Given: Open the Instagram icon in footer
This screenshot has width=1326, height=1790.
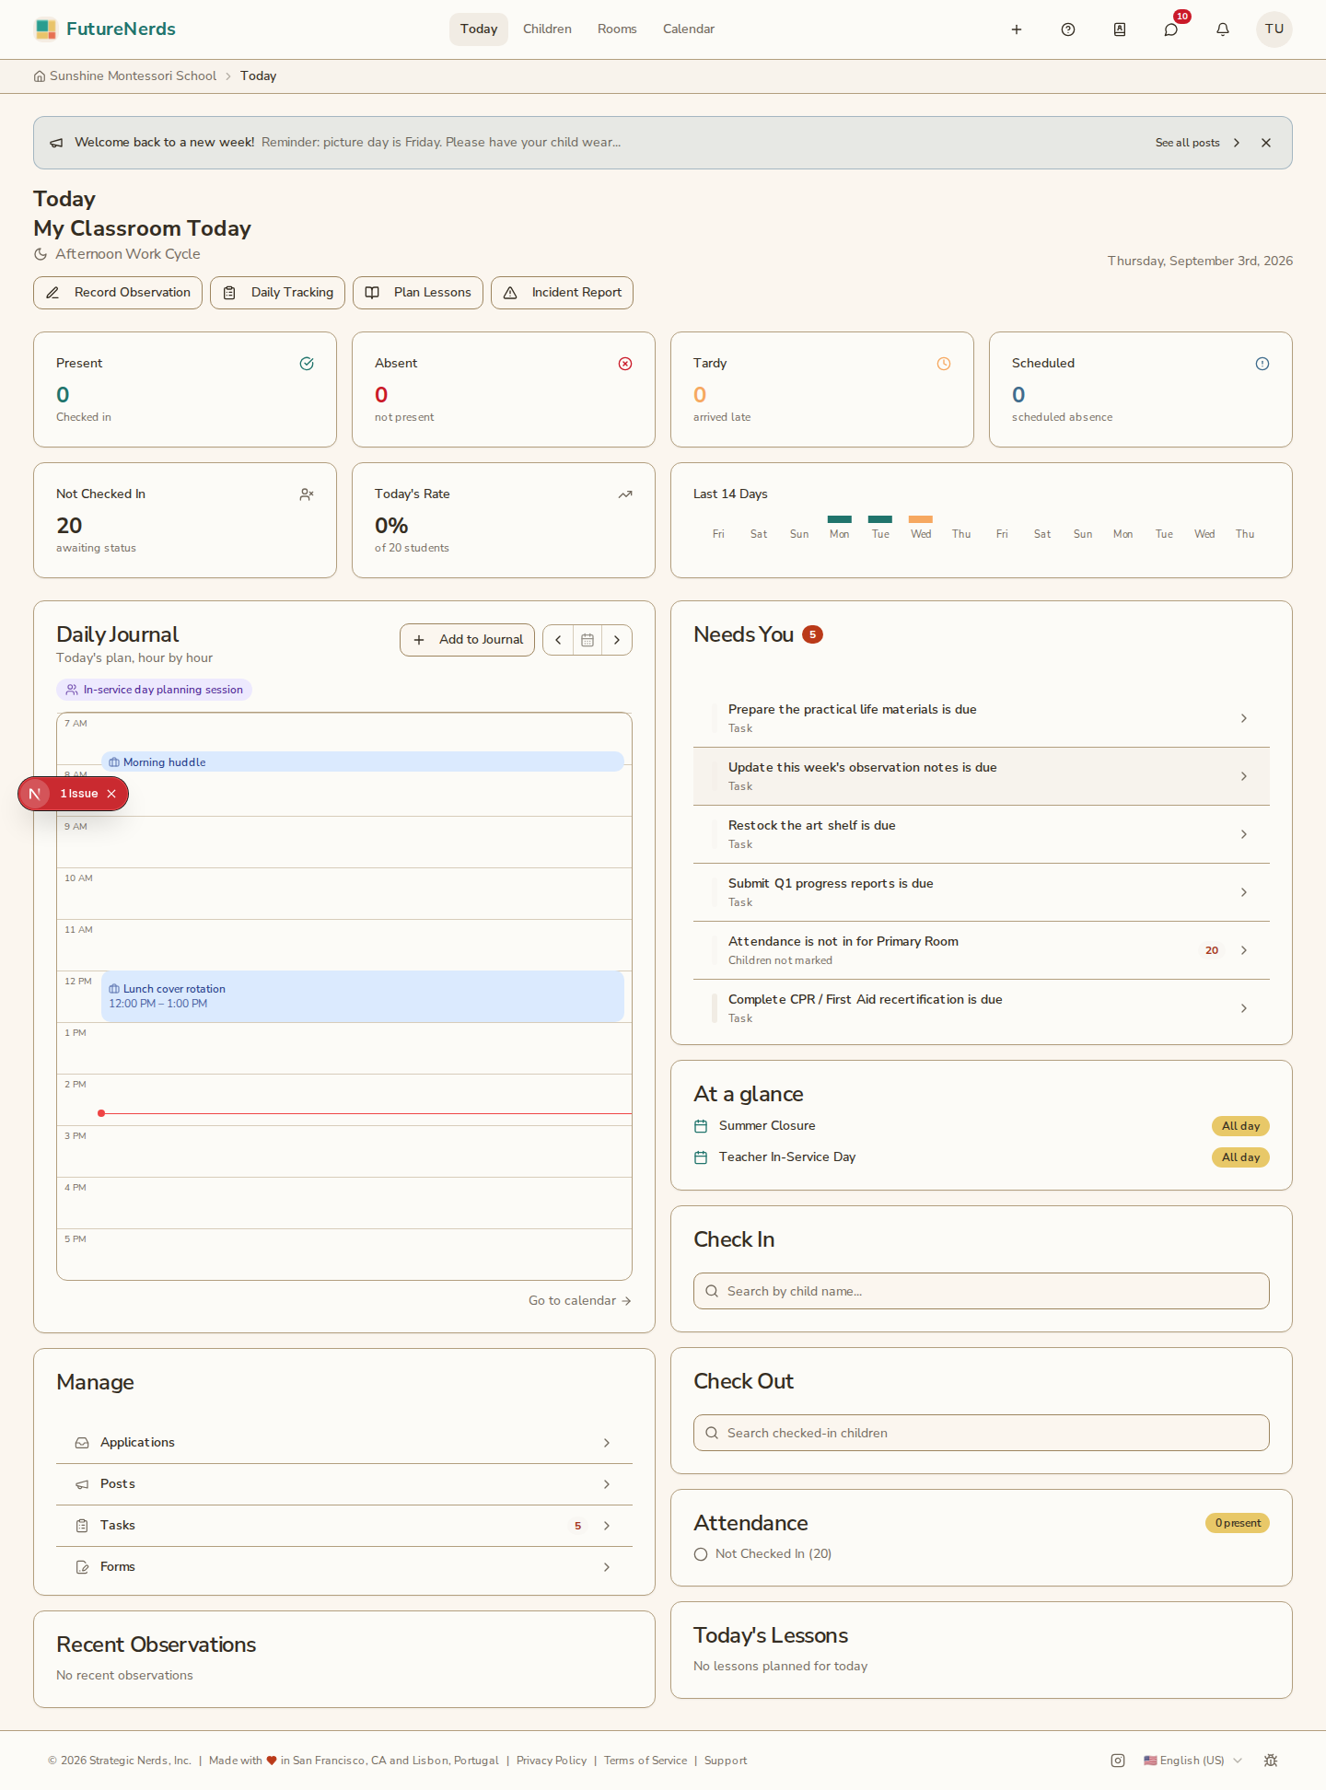Looking at the screenshot, I should click(1118, 1761).
